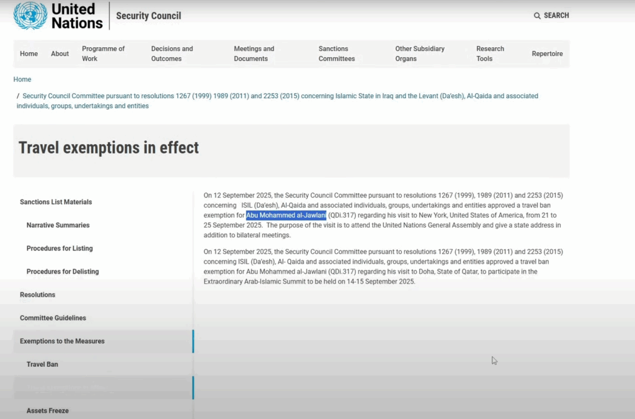
Task: Select Exemptions to the Measures sidebar item
Action: 62,341
